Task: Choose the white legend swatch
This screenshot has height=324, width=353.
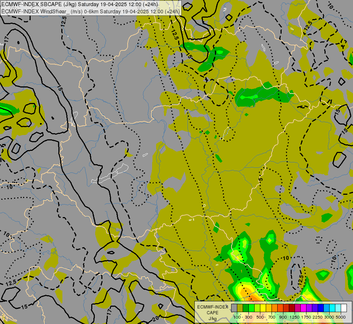Action: click(x=344, y=308)
